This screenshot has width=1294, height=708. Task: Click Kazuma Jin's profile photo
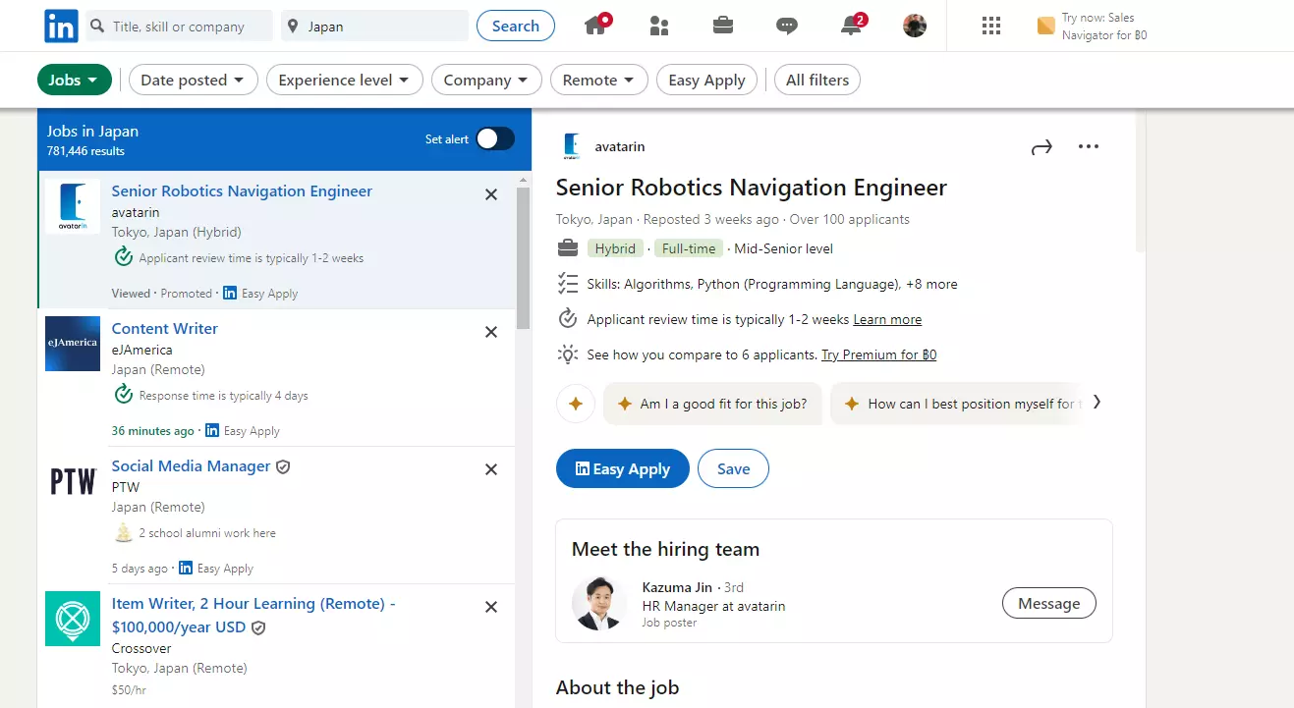599,603
